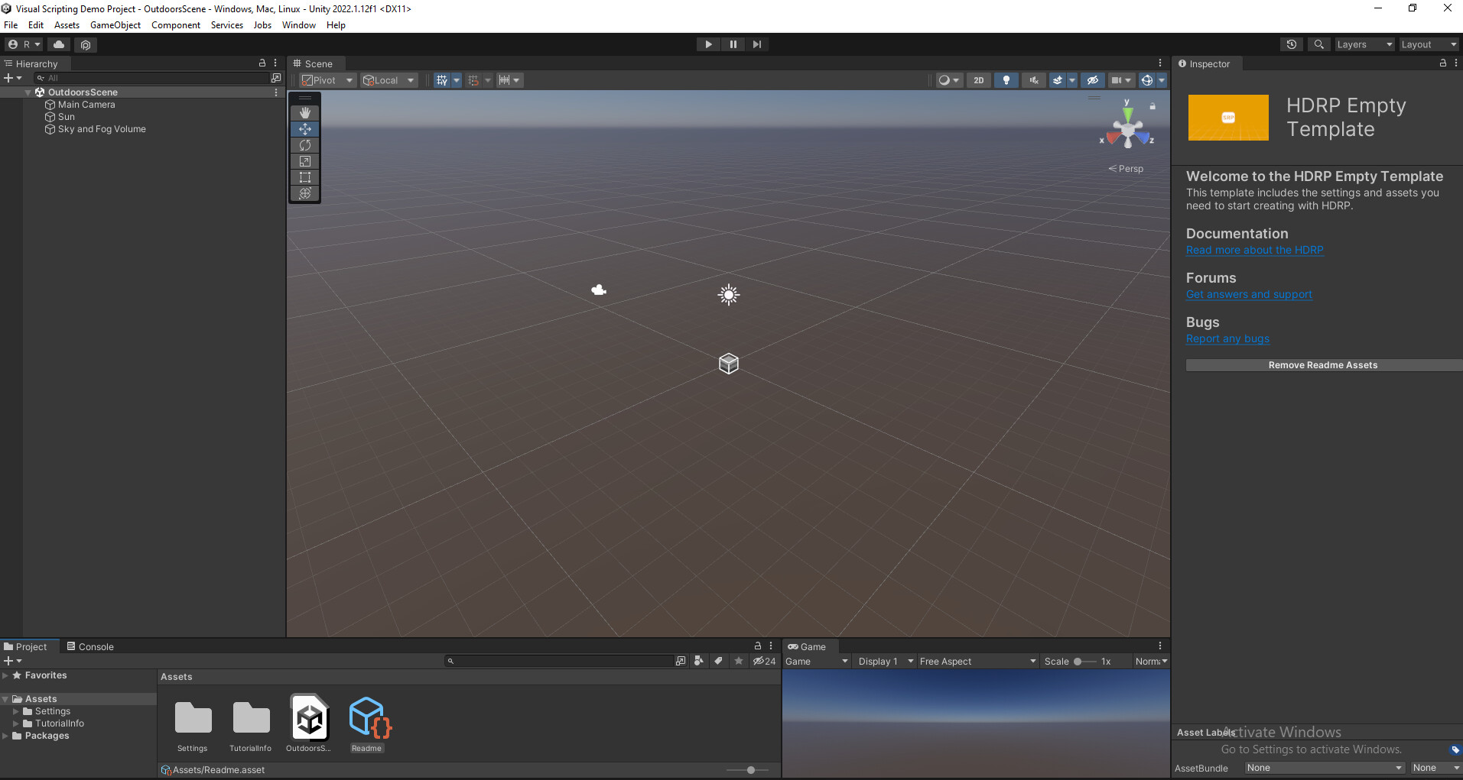This screenshot has width=1463, height=780.
Task: Click the Pause button
Action: (733, 44)
